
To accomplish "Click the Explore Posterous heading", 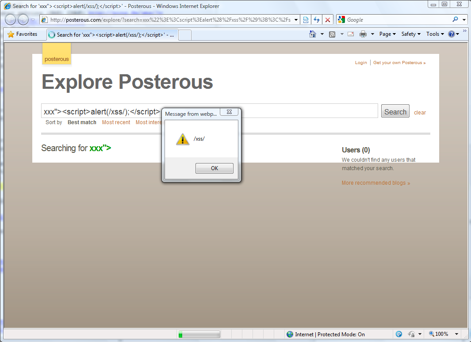I will (127, 82).
